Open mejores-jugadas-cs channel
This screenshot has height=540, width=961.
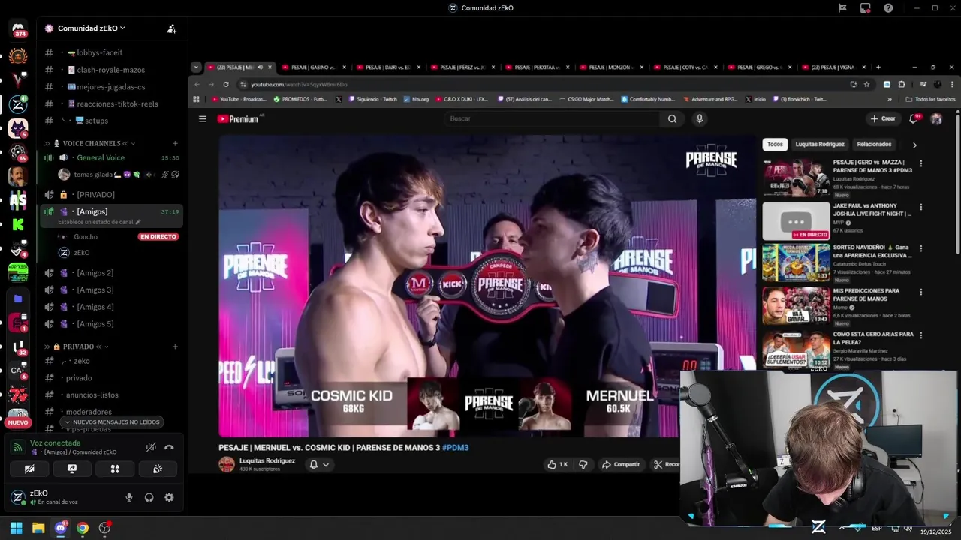tap(112, 87)
